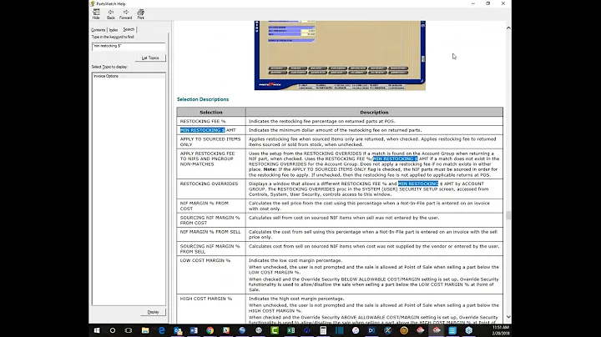The height and width of the screenshot is (337, 601).
Task: Click the scrollbar up arrow
Action: (x=508, y=28)
